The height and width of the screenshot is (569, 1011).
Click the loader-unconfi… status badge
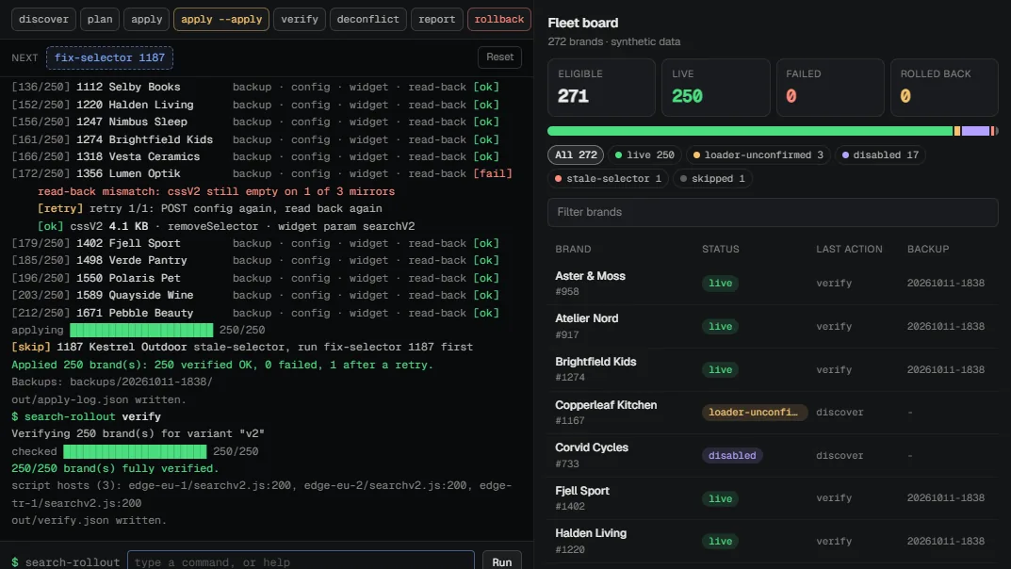click(754, 413)
